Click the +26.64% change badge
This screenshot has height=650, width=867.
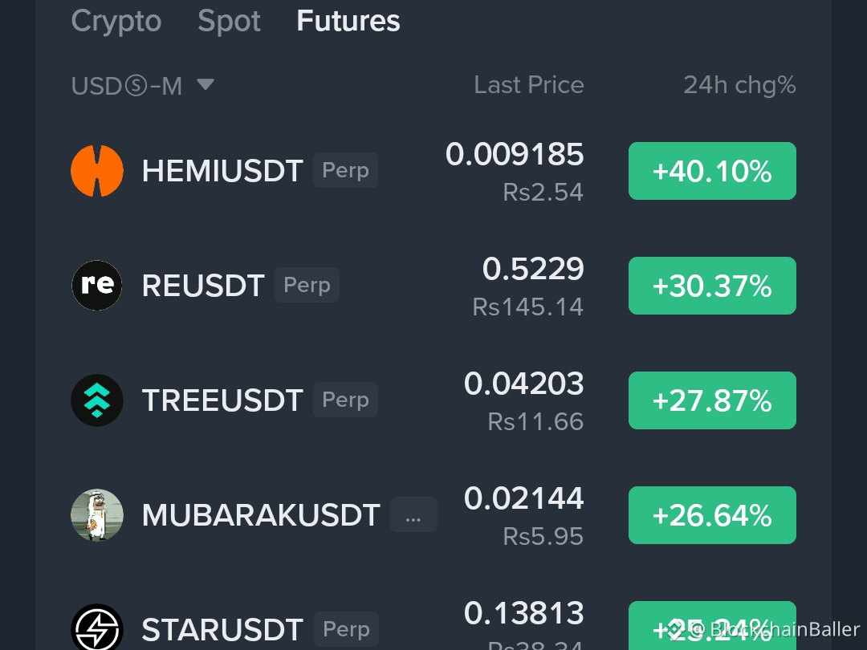(712, 515)
